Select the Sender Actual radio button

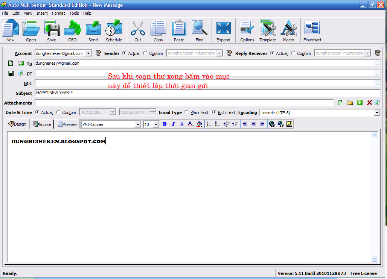click(124, 53)
